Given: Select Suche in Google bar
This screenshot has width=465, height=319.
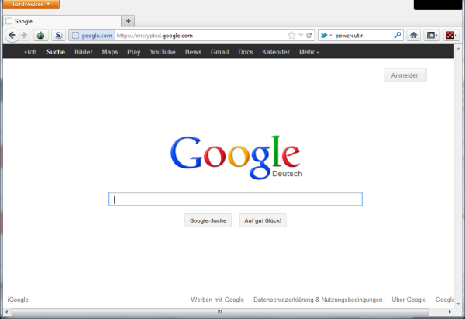Looking at the screenshot, I should click(x=56, y=52).
